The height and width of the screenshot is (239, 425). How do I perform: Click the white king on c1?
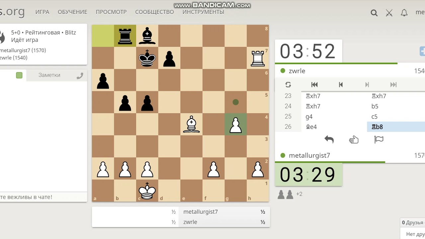(x=147, y=191)
